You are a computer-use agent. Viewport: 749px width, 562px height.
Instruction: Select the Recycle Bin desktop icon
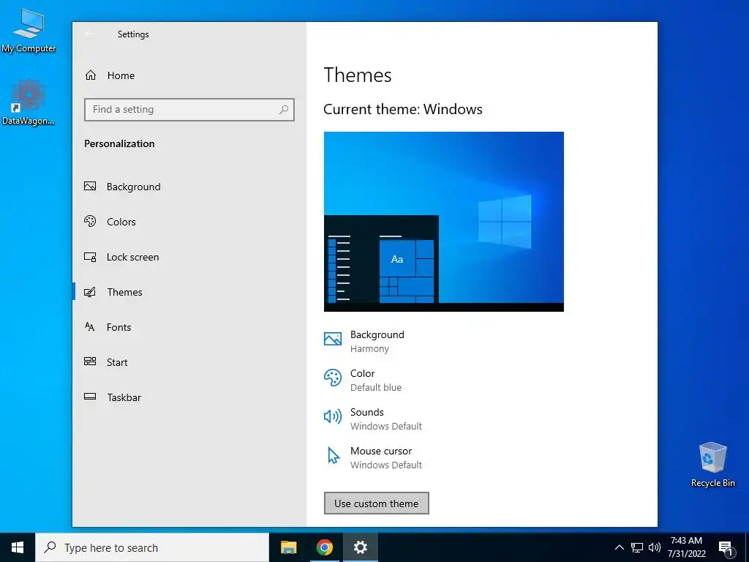tap(712, 465)
